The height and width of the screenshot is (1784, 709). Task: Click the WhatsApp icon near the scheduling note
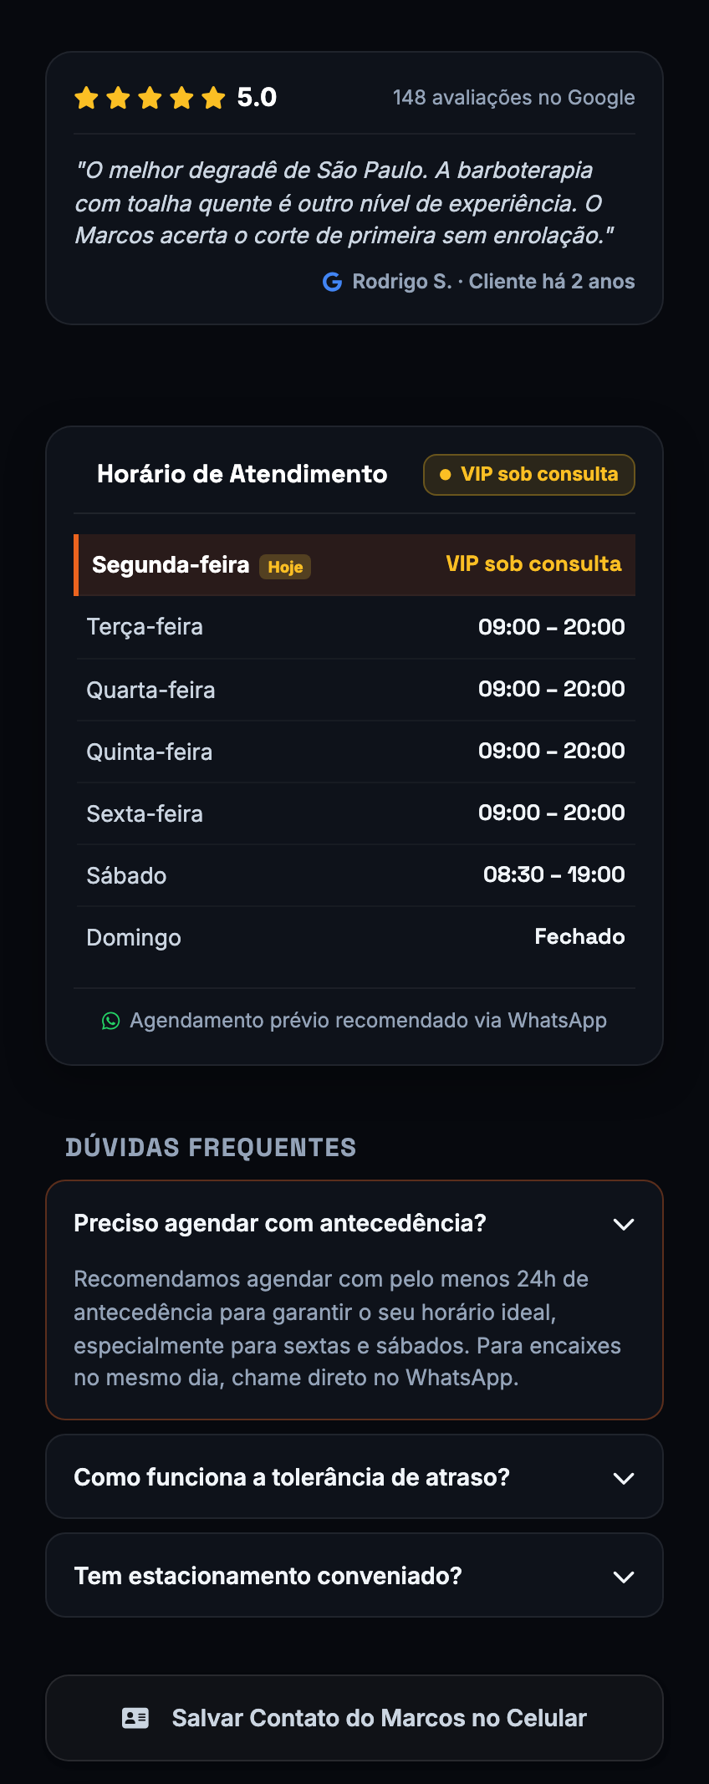pos(110,1021)
